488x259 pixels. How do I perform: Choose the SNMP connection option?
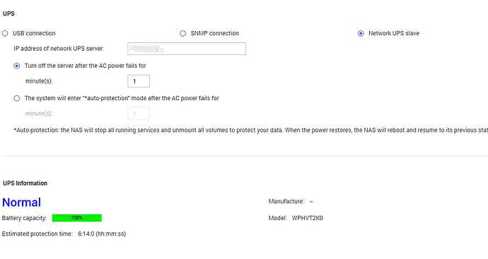pyautogui.click(x=183, y=34)
